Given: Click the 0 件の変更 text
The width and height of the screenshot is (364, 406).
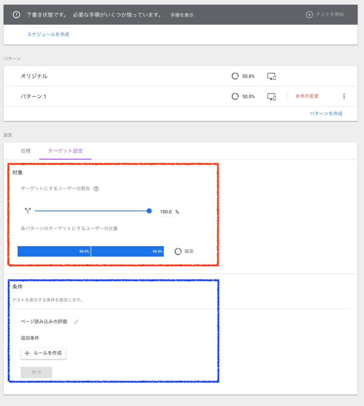Looking at the screenshot, I should [x=307, y=96].
